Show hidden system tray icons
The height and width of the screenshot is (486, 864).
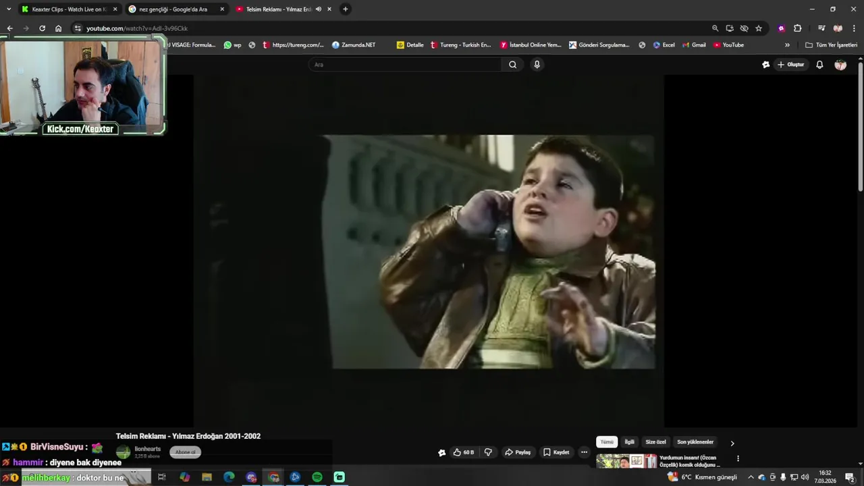751,477
